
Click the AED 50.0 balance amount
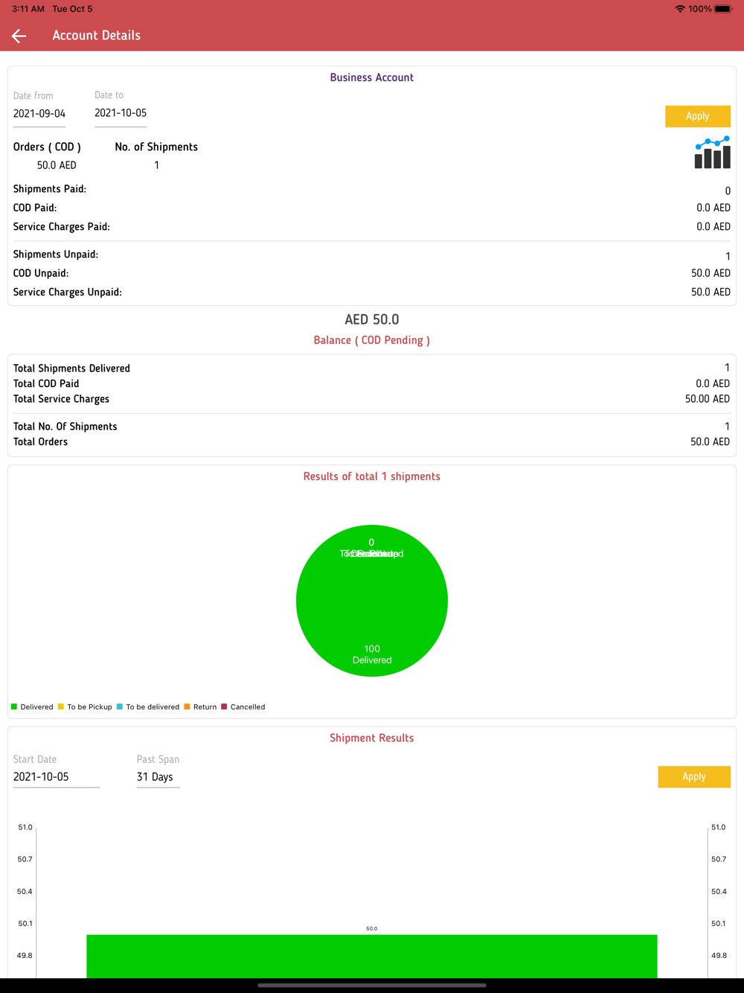(x=372, y=319)
